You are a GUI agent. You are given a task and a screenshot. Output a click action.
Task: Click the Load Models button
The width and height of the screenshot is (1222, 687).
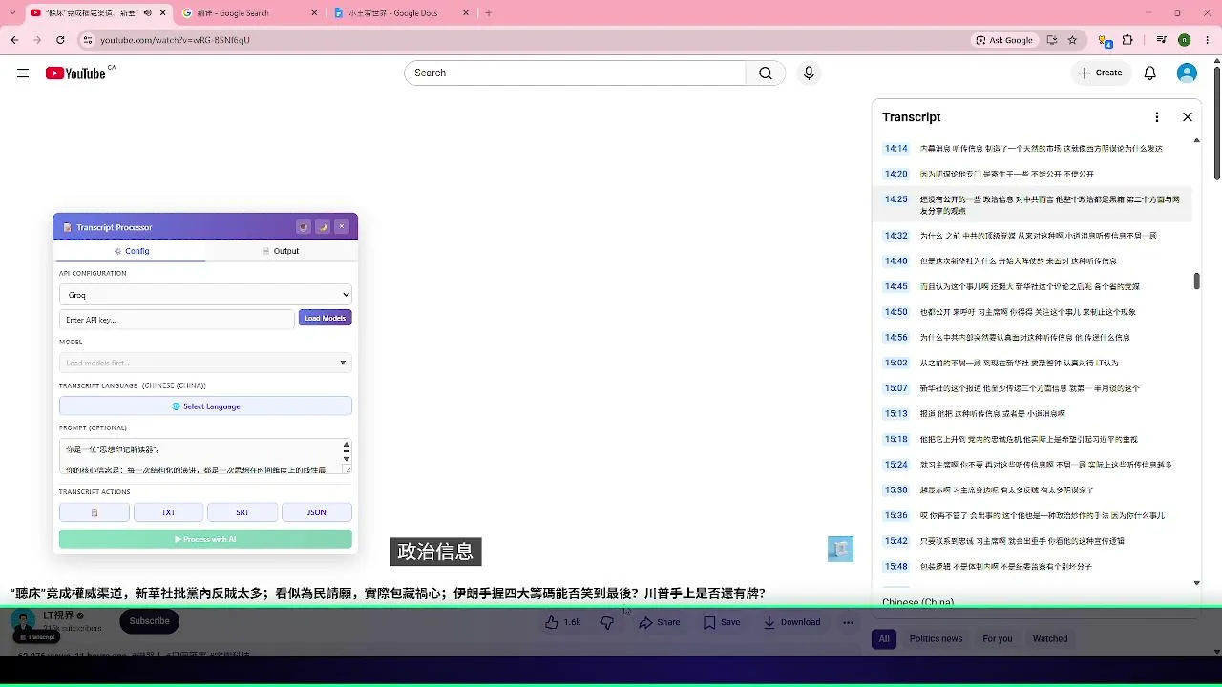pyautogui.click(x=326, y=318)
